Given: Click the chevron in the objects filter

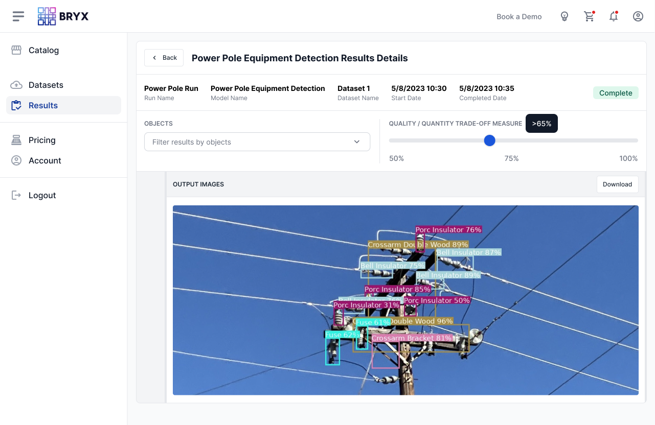Looking at the screenshot, I should click(x=357, y=142).
